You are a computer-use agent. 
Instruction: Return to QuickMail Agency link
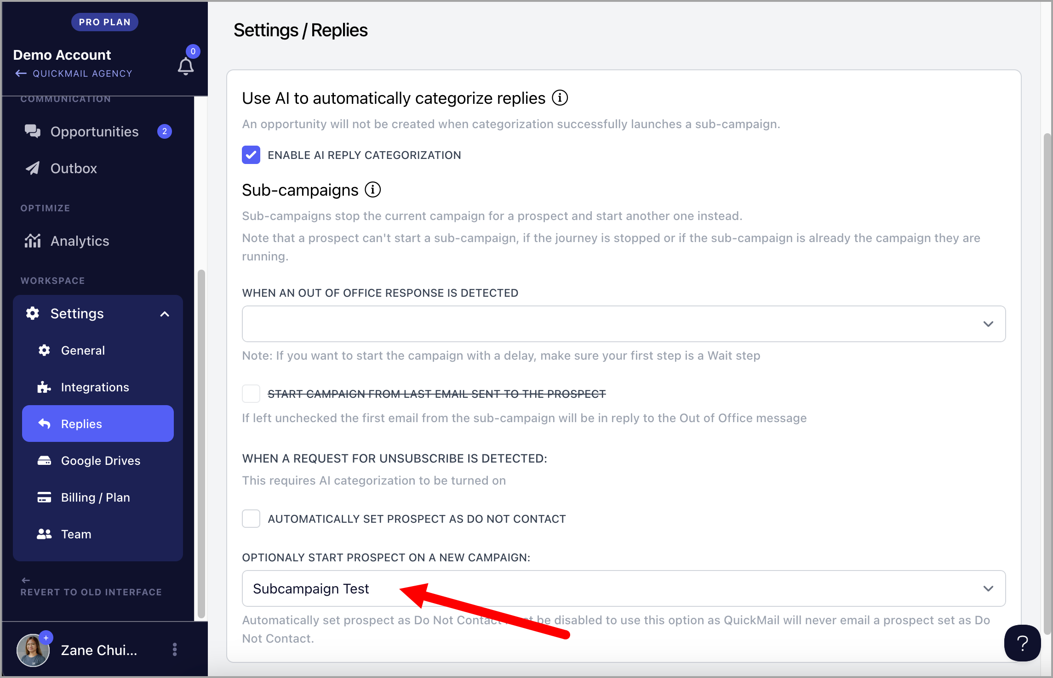(82, 73)
